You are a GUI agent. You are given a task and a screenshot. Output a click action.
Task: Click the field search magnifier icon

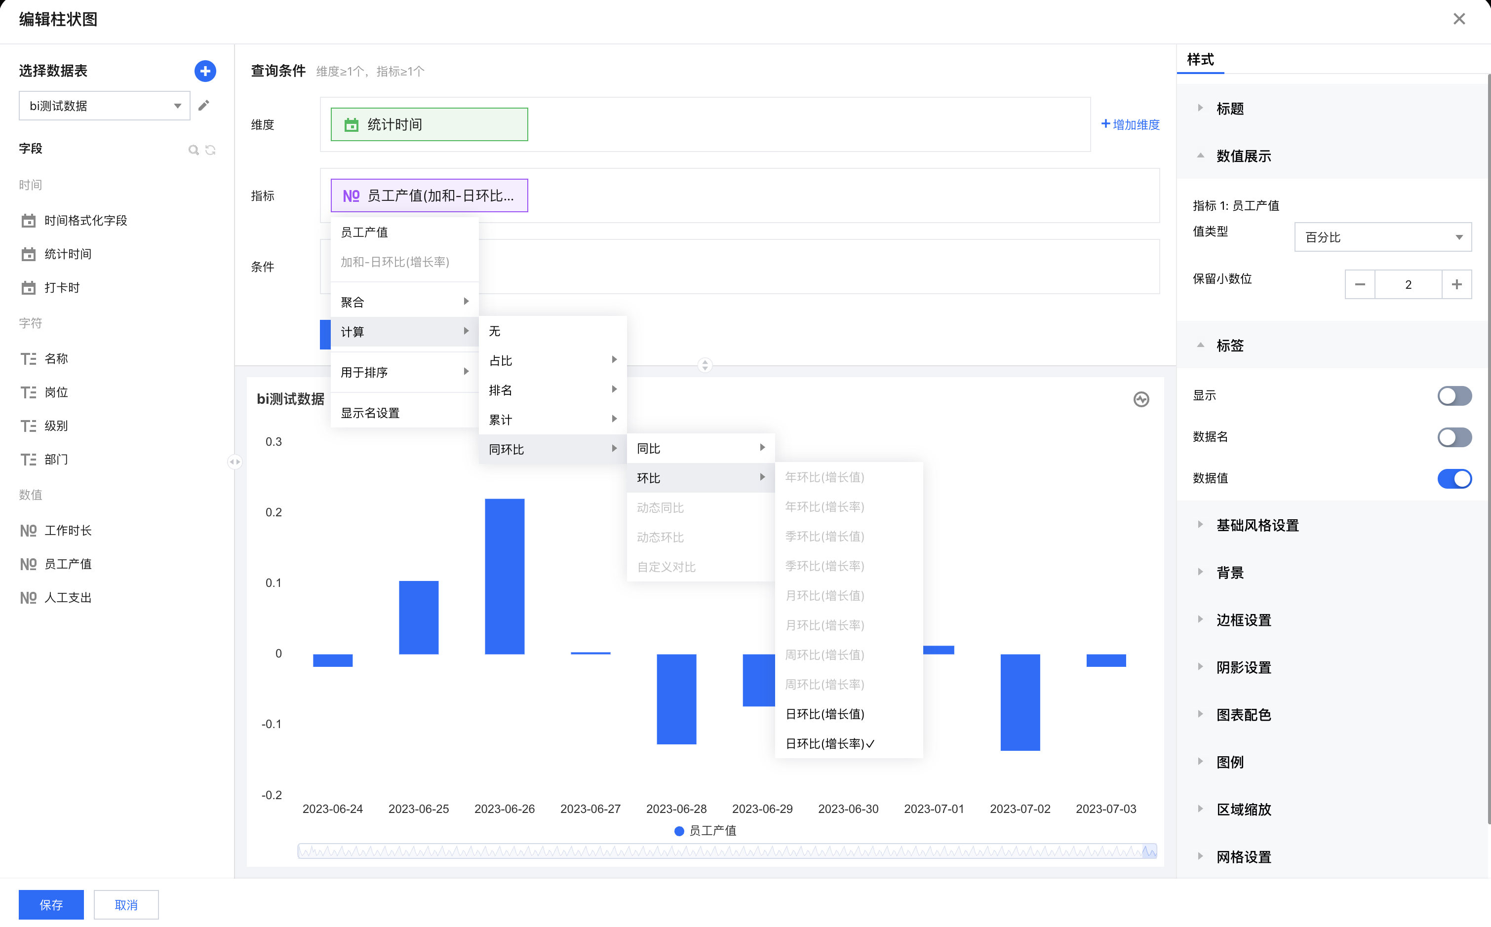(193, 150)
